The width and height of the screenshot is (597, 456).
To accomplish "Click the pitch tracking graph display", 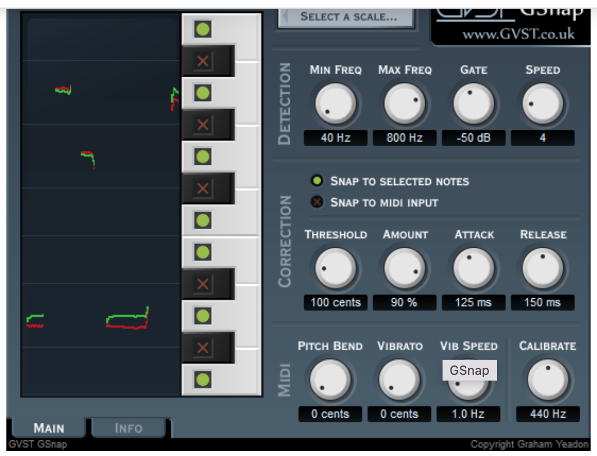I will click(x=101, y=205).
